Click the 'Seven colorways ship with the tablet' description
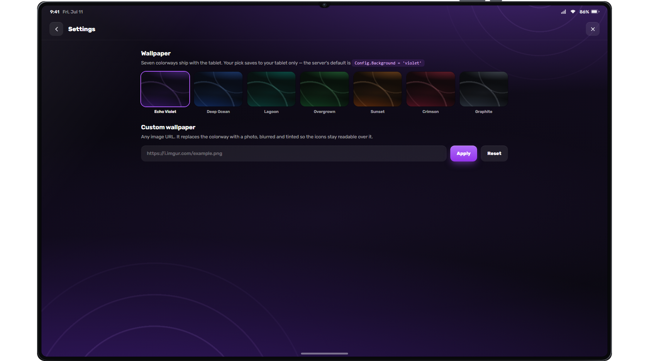 [x=246, y=63]
